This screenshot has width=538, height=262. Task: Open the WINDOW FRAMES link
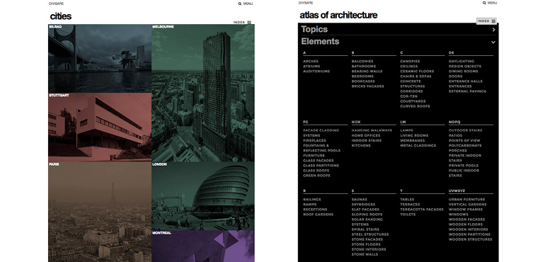[x=466, y=210]
